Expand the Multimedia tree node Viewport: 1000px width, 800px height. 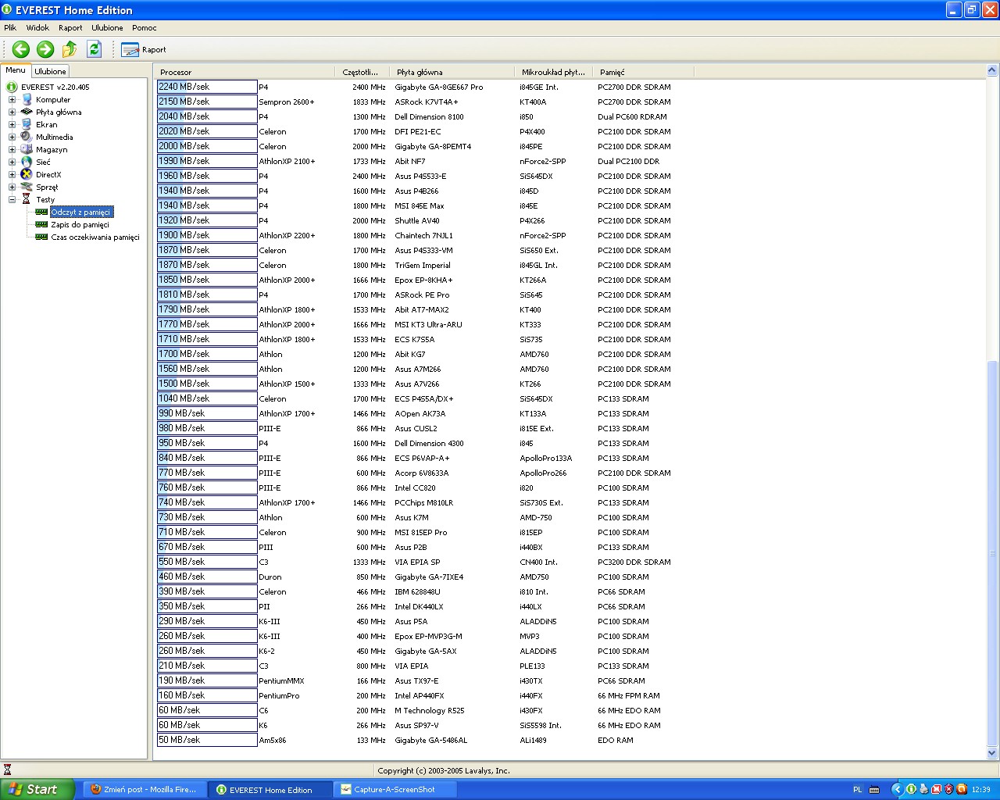[x=12, y=137]
